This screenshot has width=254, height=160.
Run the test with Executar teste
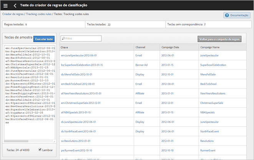[44, 39]
